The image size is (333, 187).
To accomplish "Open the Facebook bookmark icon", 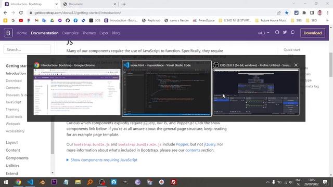I will tap(75, 20).
